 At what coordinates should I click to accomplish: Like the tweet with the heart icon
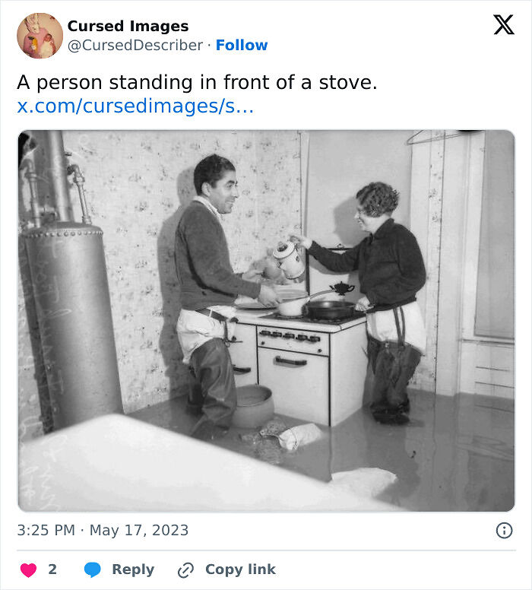pos(27,569)
